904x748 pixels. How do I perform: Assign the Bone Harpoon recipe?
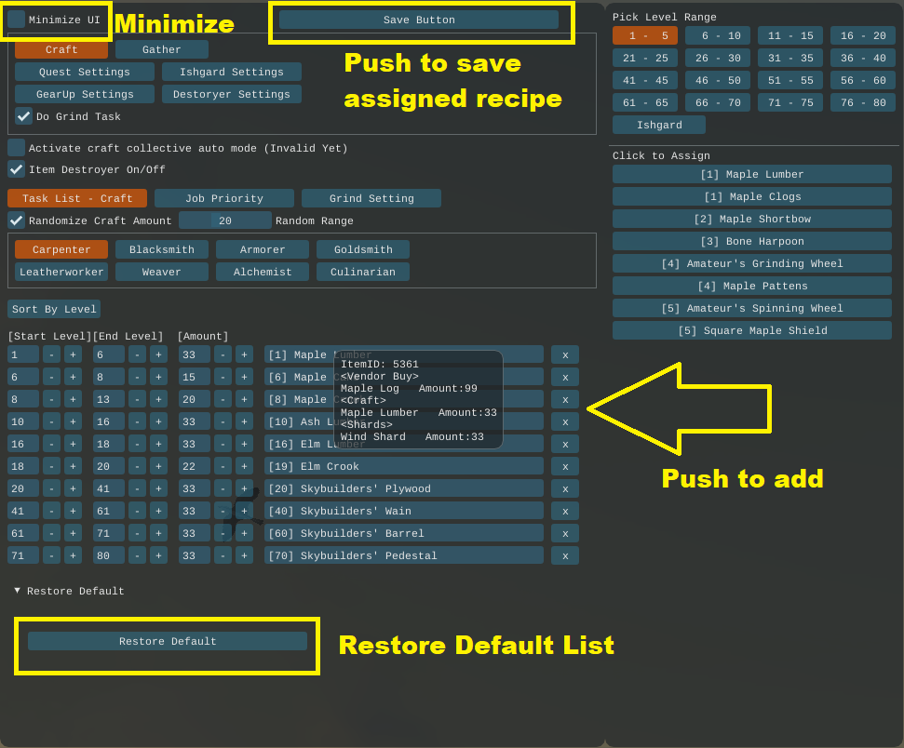751,241
